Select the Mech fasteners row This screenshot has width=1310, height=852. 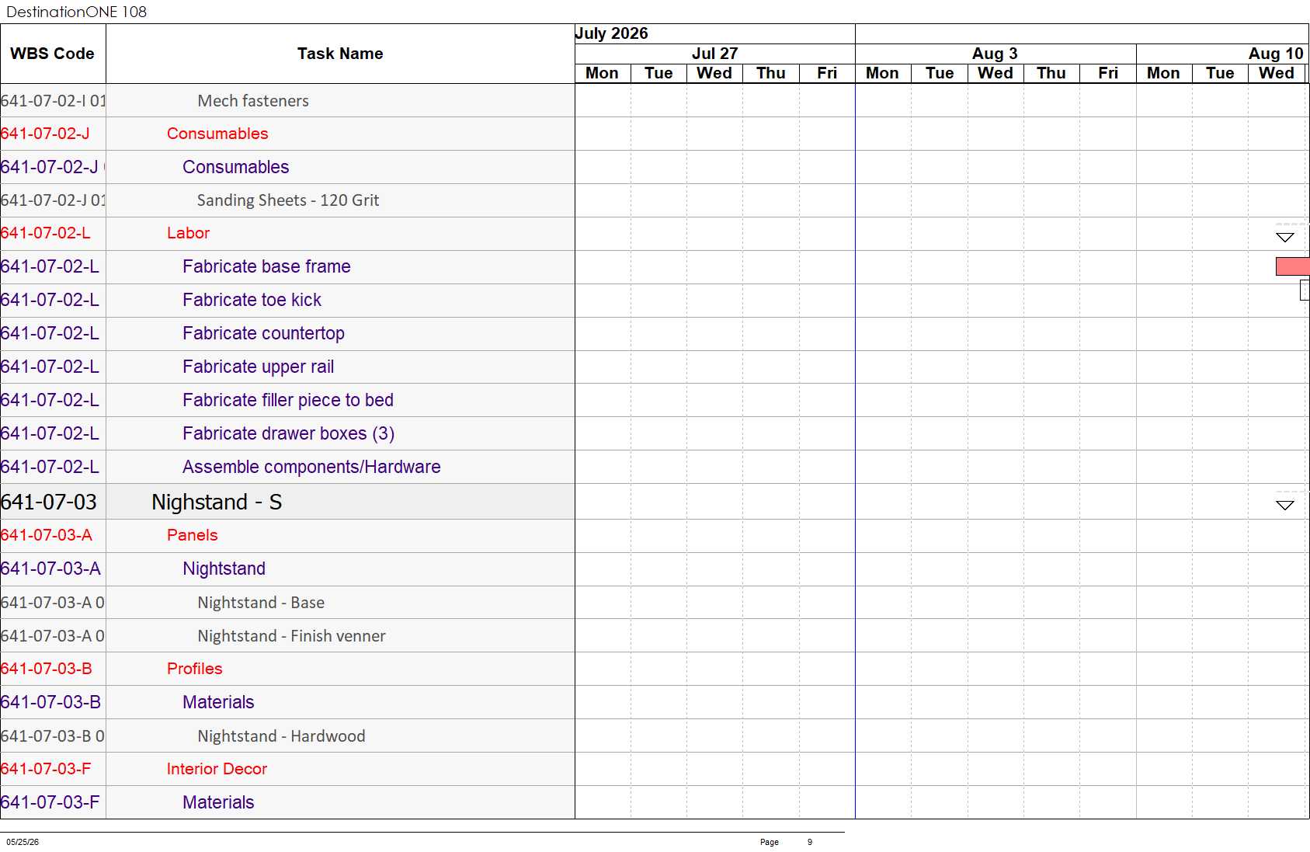(x=287, y=101)
